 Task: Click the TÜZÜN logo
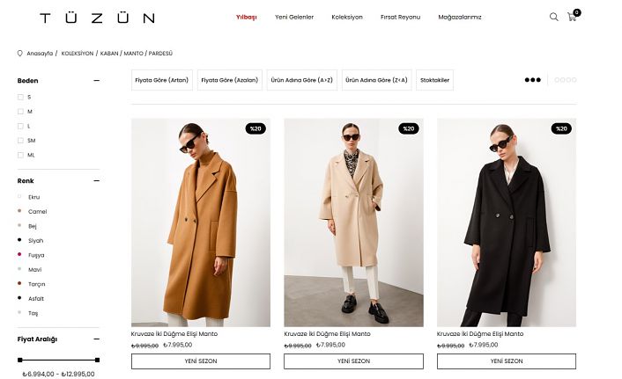pos(97,18)
